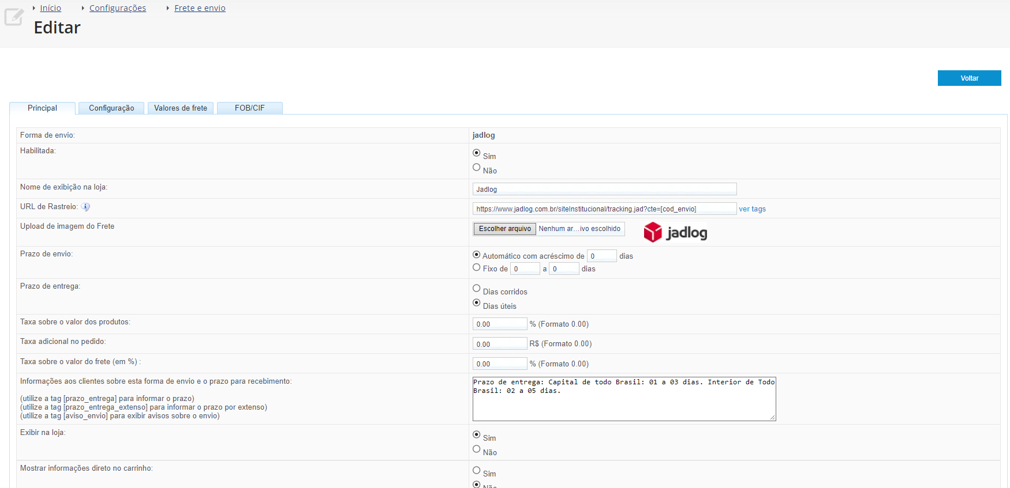Select Sim for Mostrar informações no carrinho
Screen dimensions: 1010x488
[476, 471]
